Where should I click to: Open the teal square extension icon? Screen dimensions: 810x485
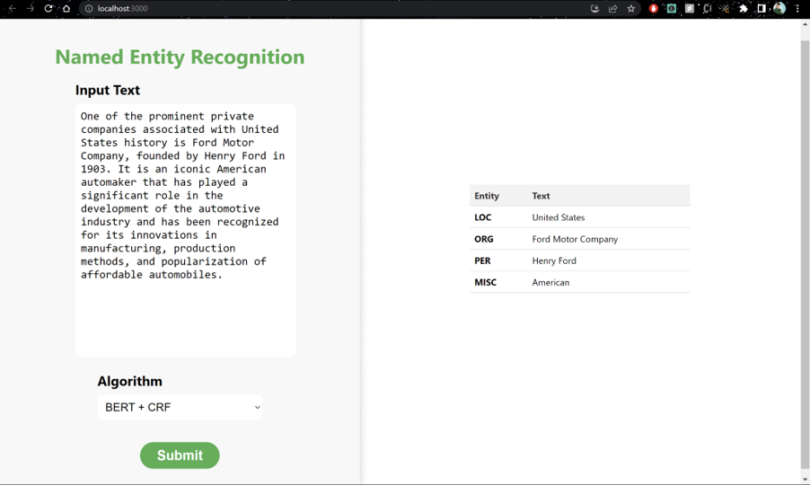coord(671,8)
